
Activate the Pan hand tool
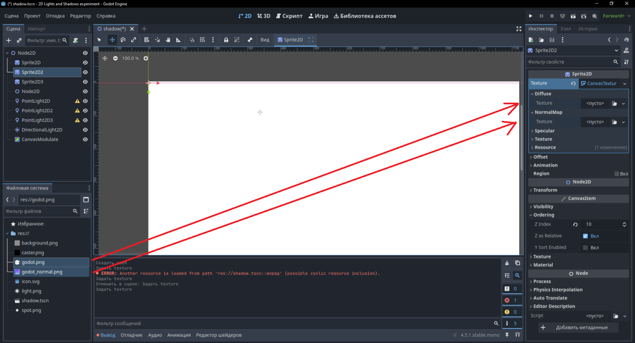(x=168, y=40)
